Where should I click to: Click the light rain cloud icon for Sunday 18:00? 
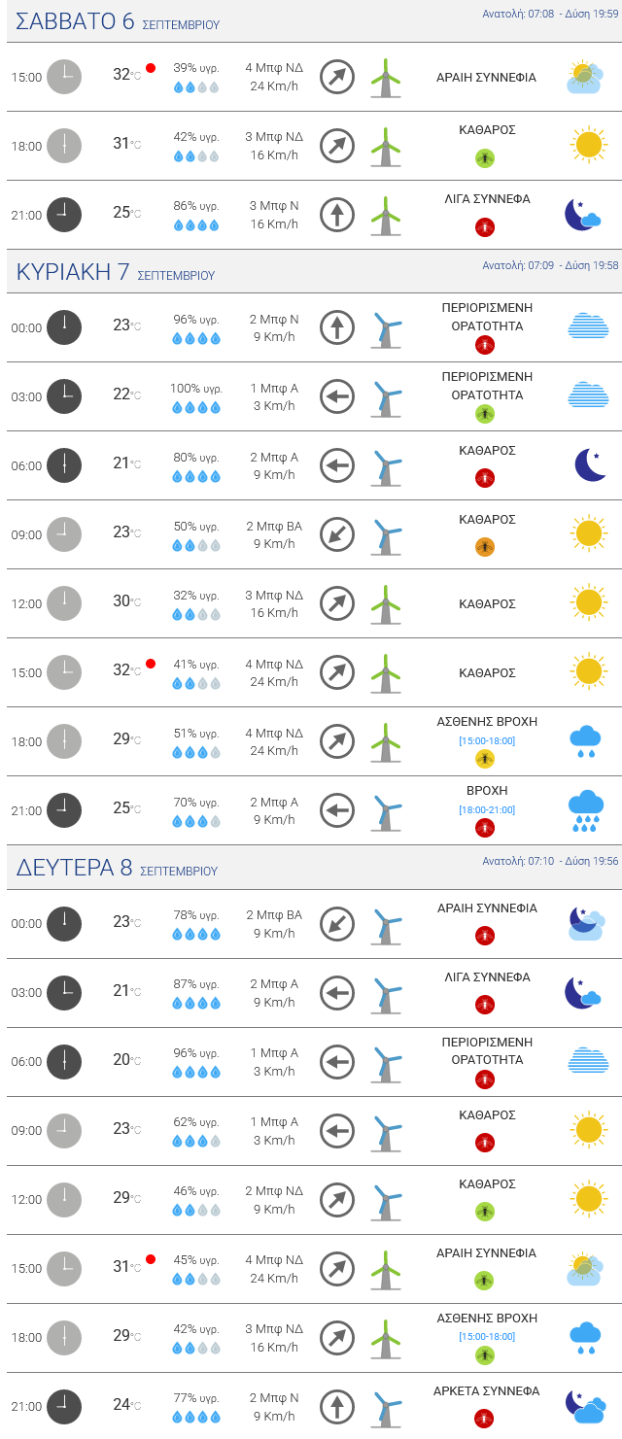pos(585,741)
